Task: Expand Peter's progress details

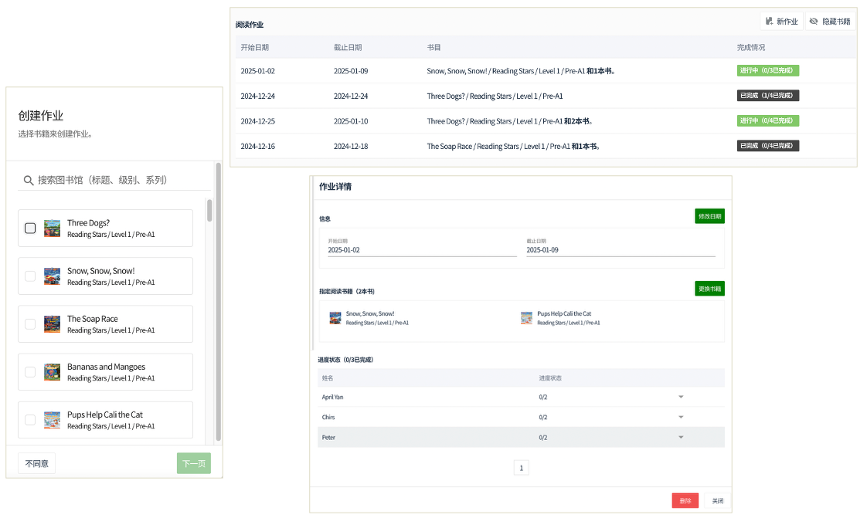Action: [x=681, y=438]
